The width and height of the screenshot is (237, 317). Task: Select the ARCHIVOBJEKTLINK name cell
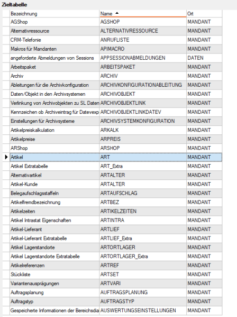(143, 103)
